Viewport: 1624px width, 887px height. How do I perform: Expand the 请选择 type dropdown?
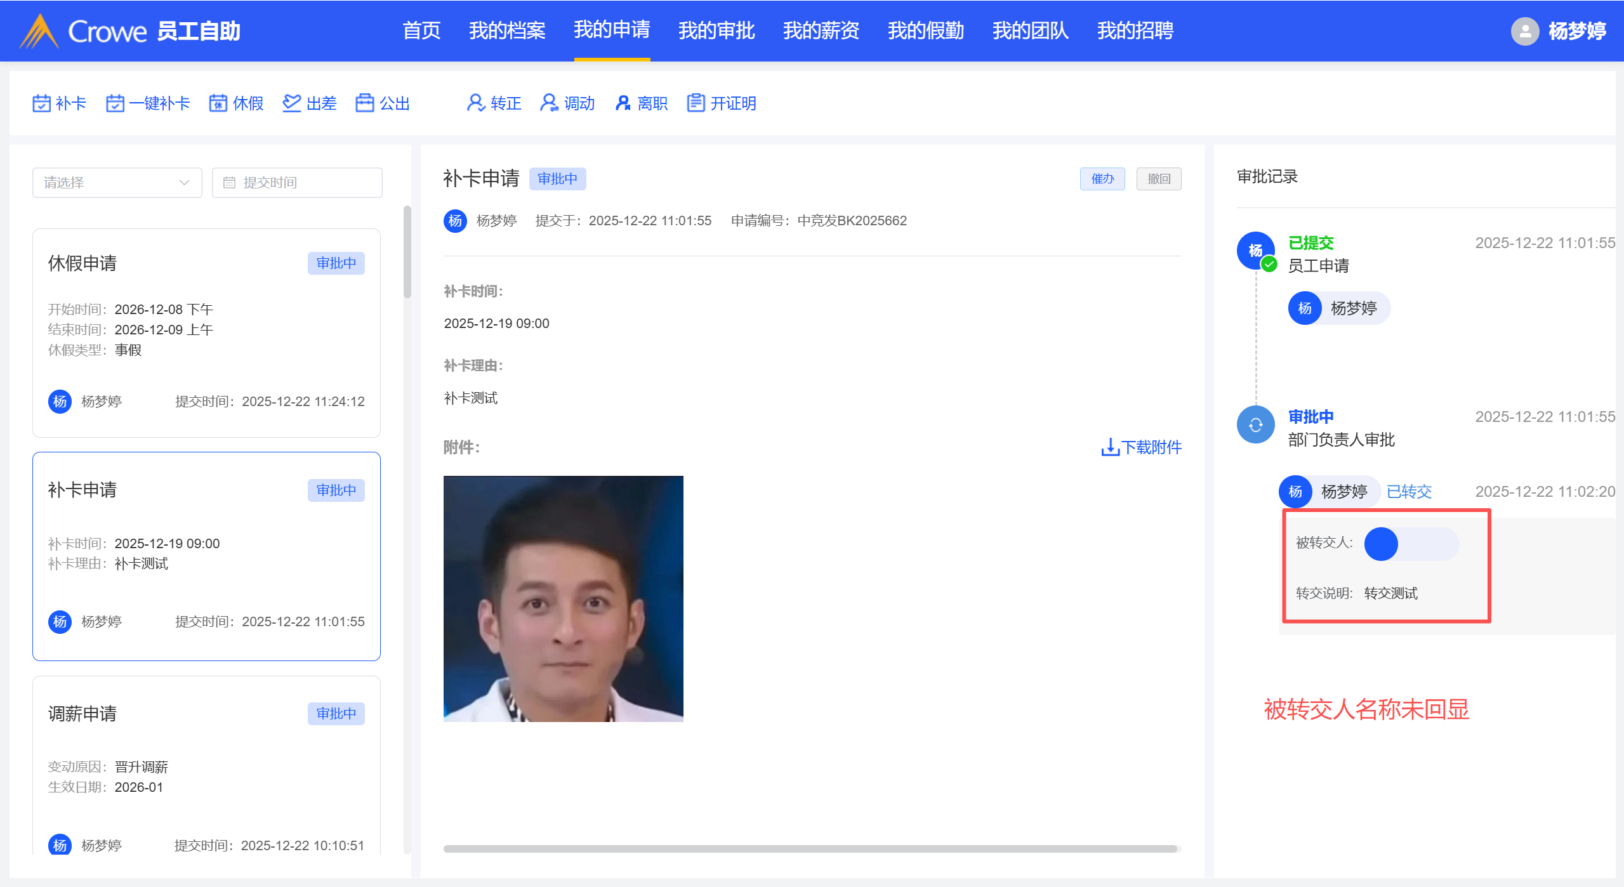click(x=117, y=183)
